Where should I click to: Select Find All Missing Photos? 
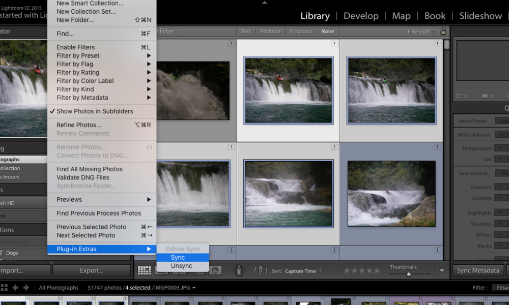102,169
